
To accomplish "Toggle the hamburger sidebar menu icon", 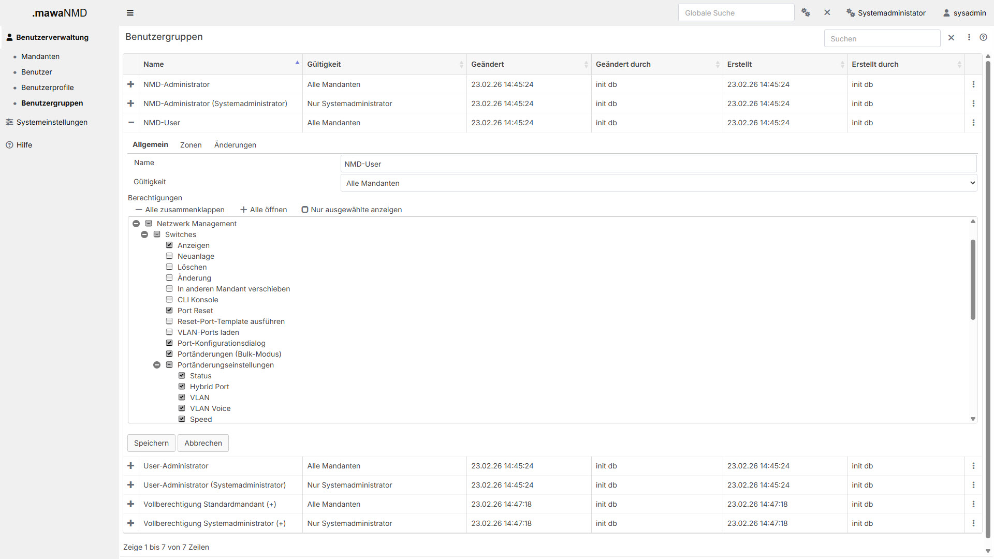I will tap(130, 13).
